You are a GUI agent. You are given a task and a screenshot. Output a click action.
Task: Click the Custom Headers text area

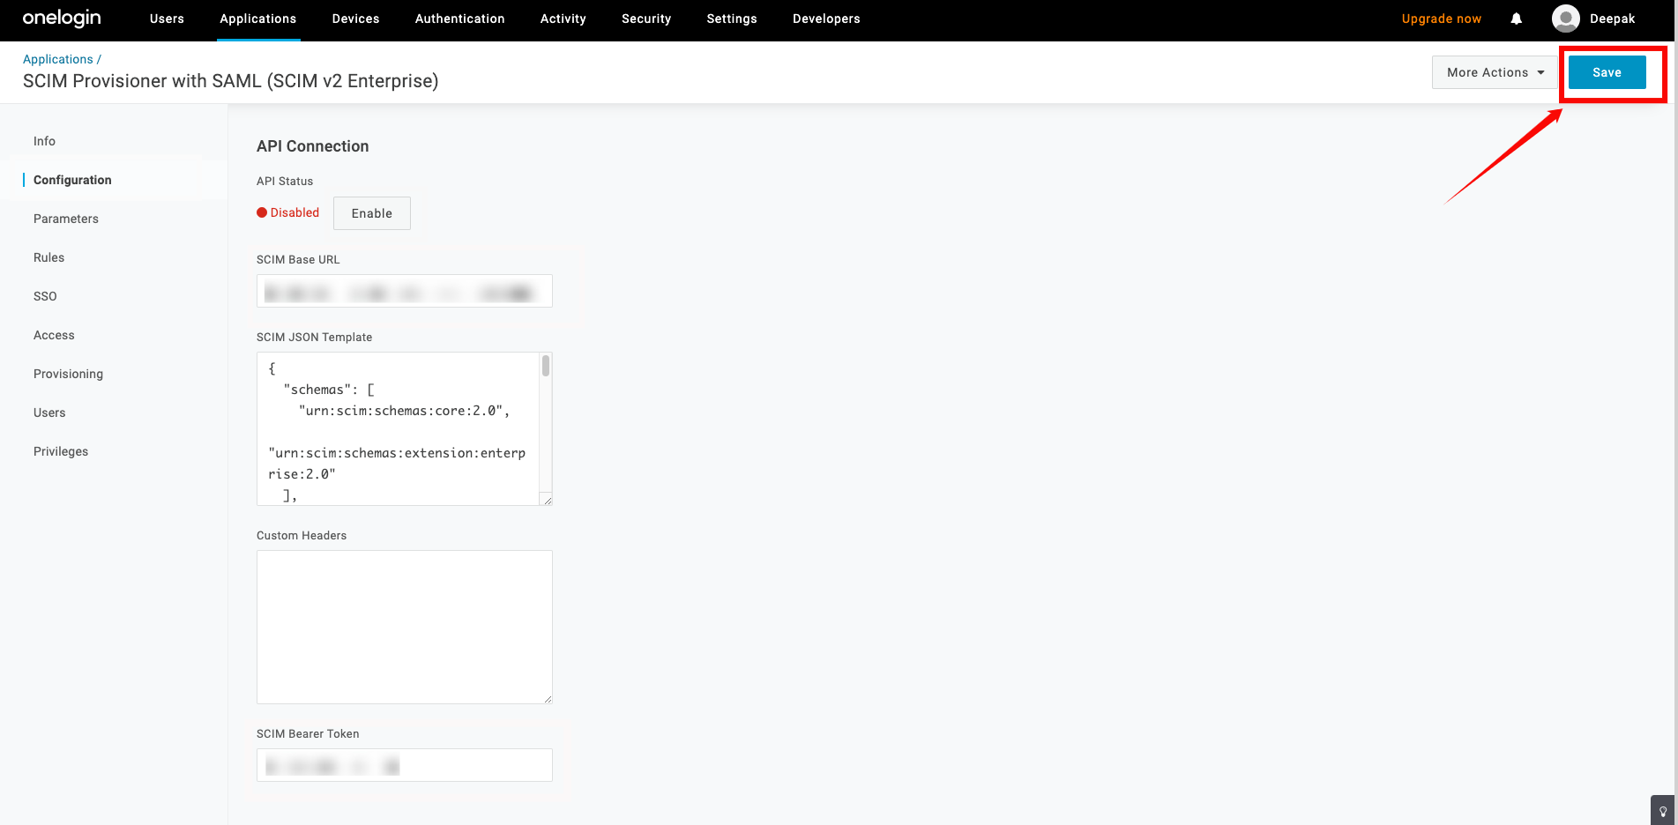pyautogui.click(x=405, y=627)
